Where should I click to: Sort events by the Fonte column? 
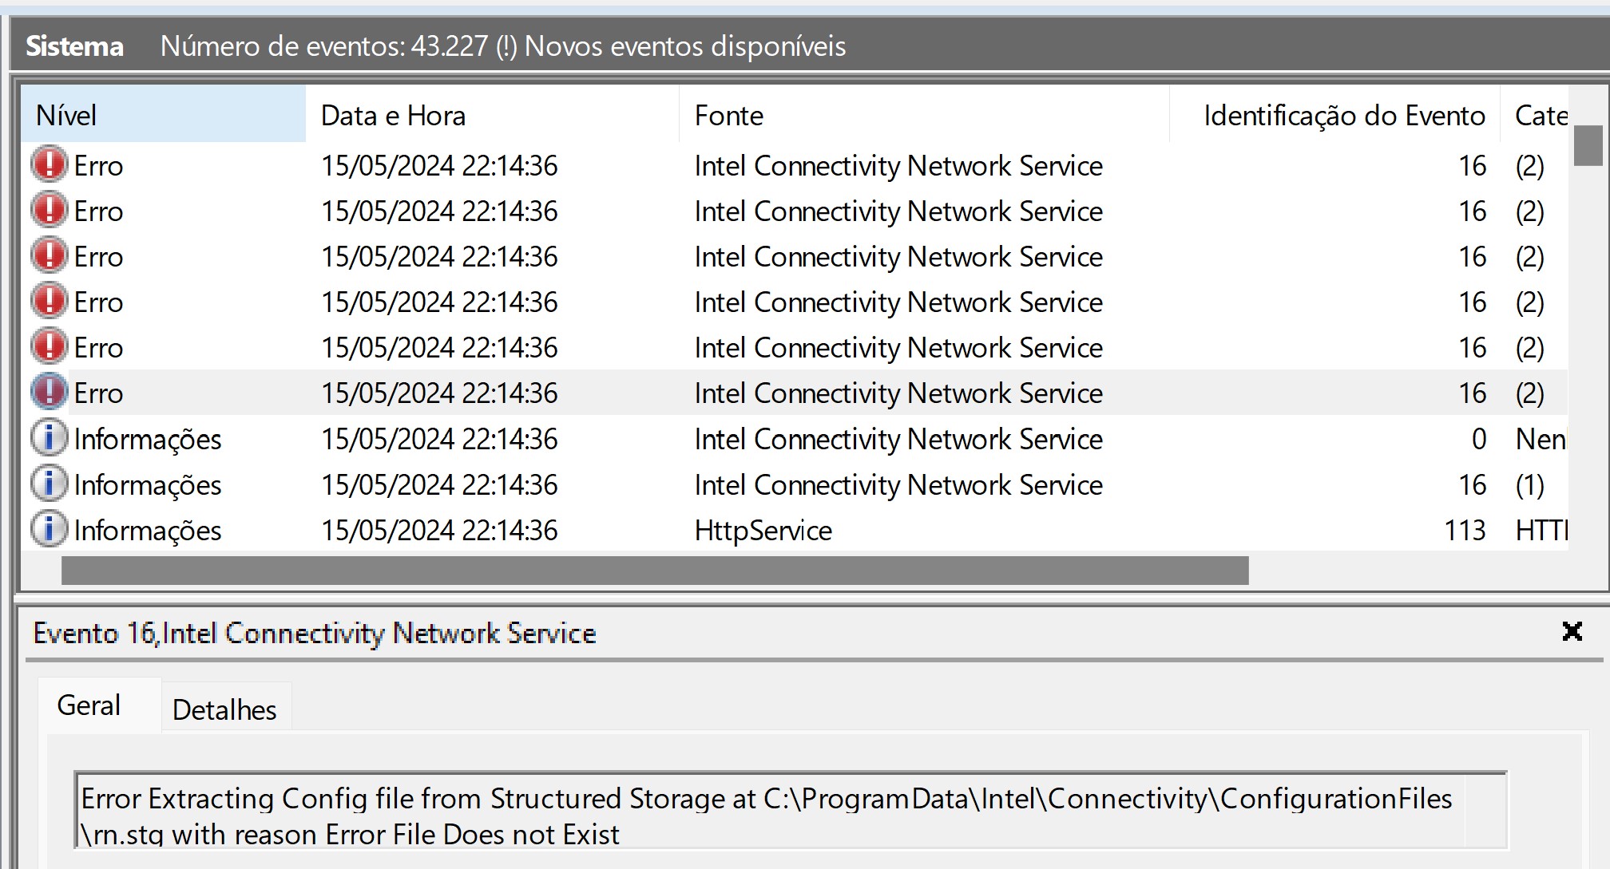pyautogui.click(x=728, y=116)
